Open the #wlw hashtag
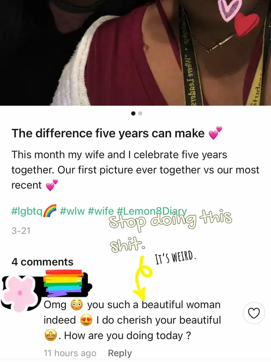Image resolution: width=271 pixels, height=362 pixels. [72, 211]
